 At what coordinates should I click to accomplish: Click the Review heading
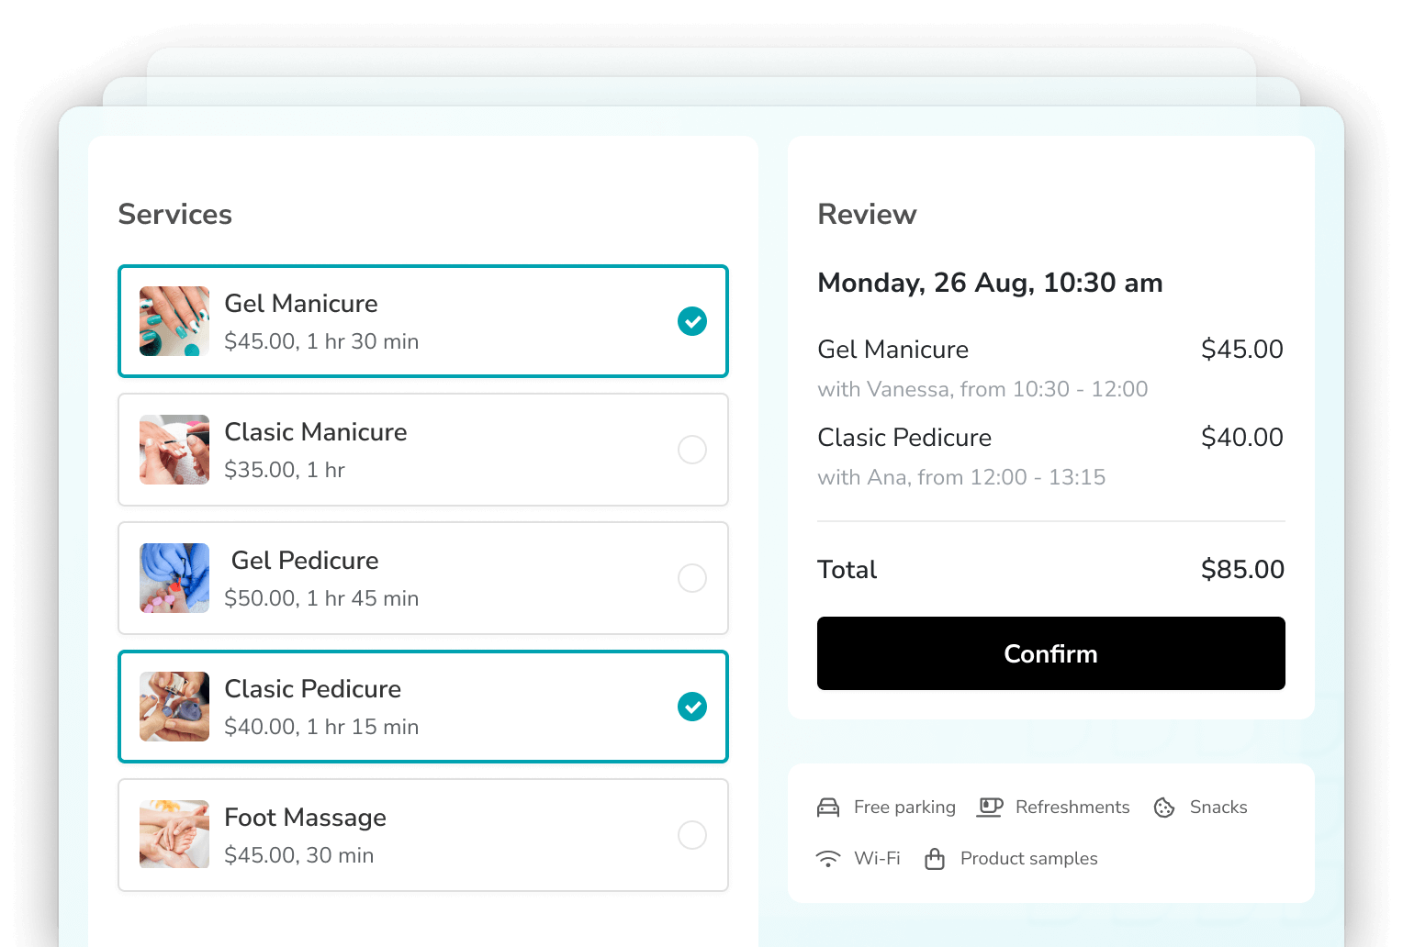(868, 215)
